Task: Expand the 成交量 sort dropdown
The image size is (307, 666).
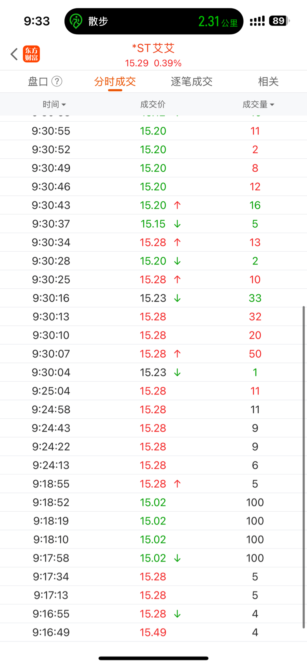Action: tap(258, 104)
